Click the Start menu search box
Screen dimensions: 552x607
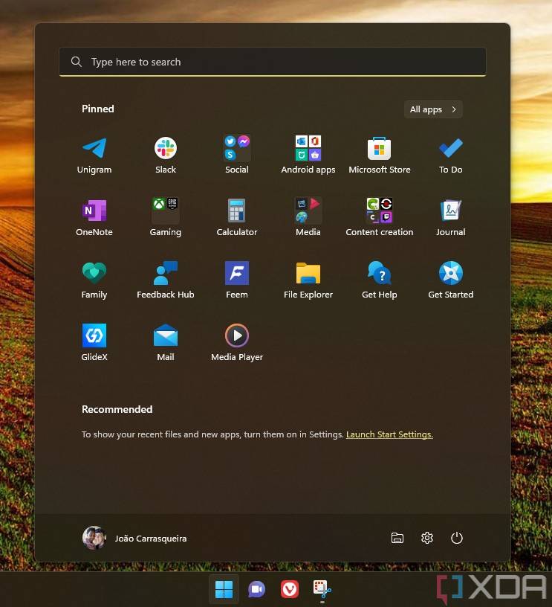pyautogui.click(x=273, y=62)
